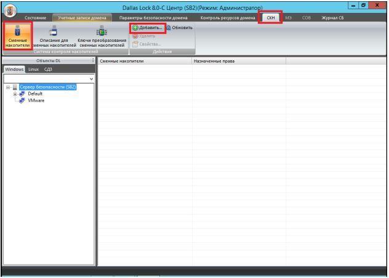
Task: Select the Default tree item
Action: [x=35, y=93]
